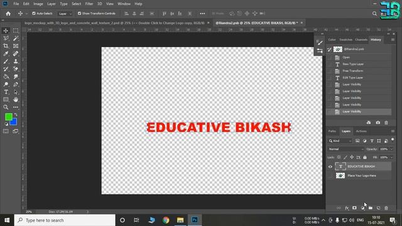Select the Polygonal Lasso tool
Viewport: 402px width, 226px height.
point(6,38)
